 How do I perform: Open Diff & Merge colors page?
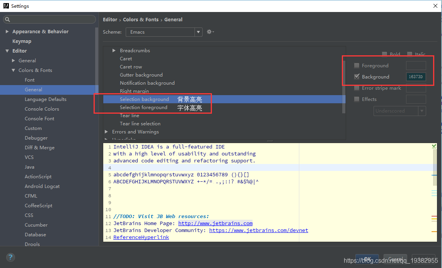(x=39, y=147)
